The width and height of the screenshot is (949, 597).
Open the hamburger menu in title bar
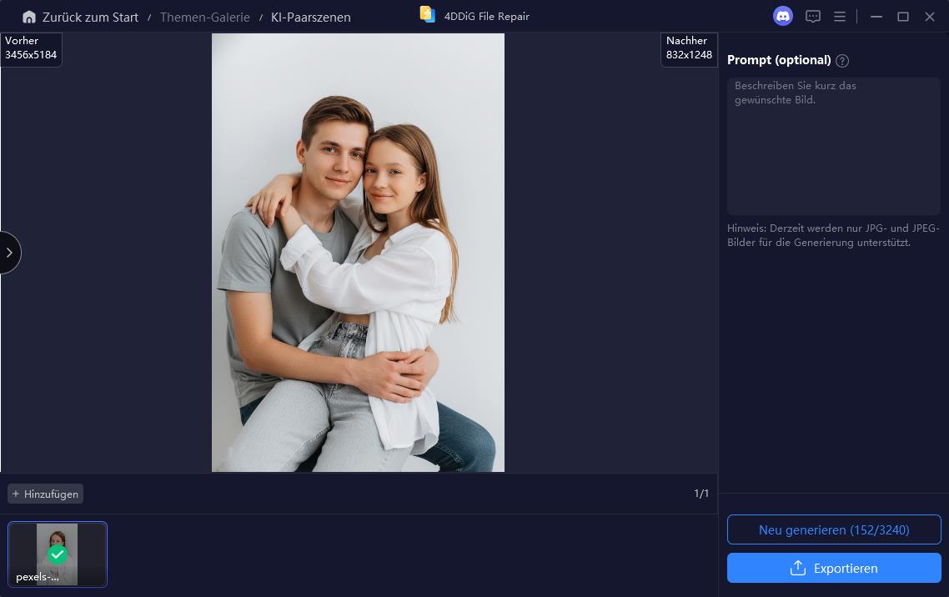click(x=840, y=17)
